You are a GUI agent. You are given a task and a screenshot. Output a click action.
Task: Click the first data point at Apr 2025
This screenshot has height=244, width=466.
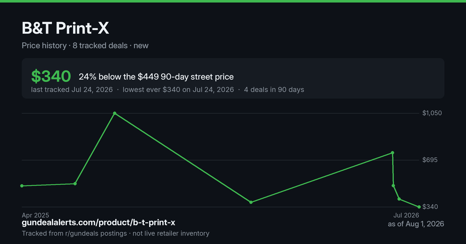[22, 186]
